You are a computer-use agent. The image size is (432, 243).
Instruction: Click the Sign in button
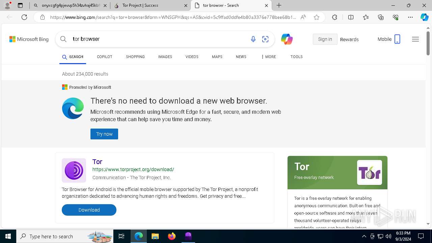325,39
